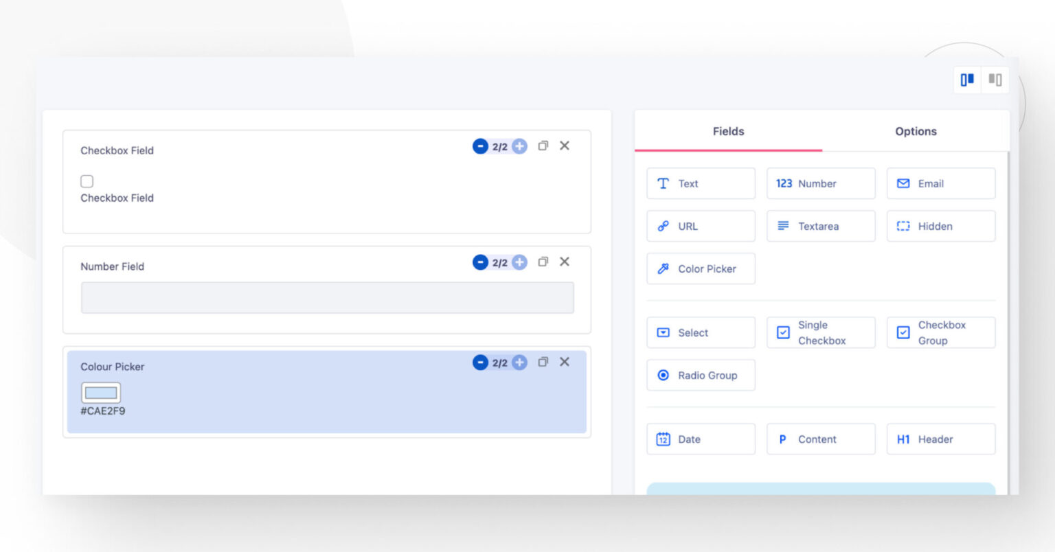Decrease the Number Field column count
The image size is (1055, 552).
pyautogui.click(x=480, y=262)
